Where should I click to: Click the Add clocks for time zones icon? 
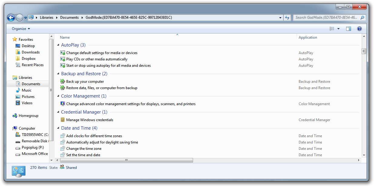(63, 136)
